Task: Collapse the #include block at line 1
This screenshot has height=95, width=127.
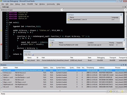Action: (x=8, y=13)
